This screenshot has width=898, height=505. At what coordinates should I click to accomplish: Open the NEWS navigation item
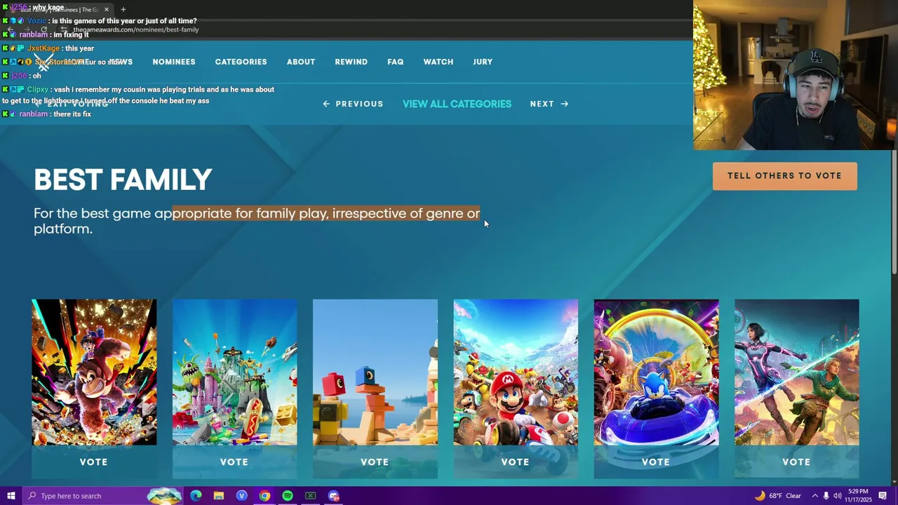pyautogui.click(x=121, y=62)
